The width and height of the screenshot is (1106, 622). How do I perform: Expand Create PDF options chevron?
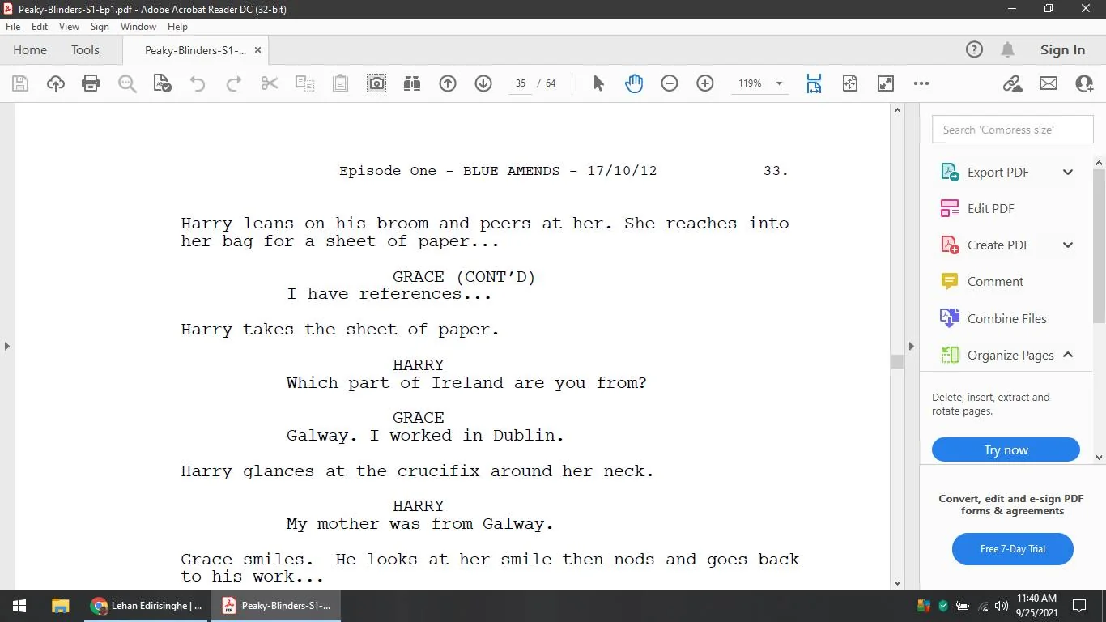[x=1068, y=245]
